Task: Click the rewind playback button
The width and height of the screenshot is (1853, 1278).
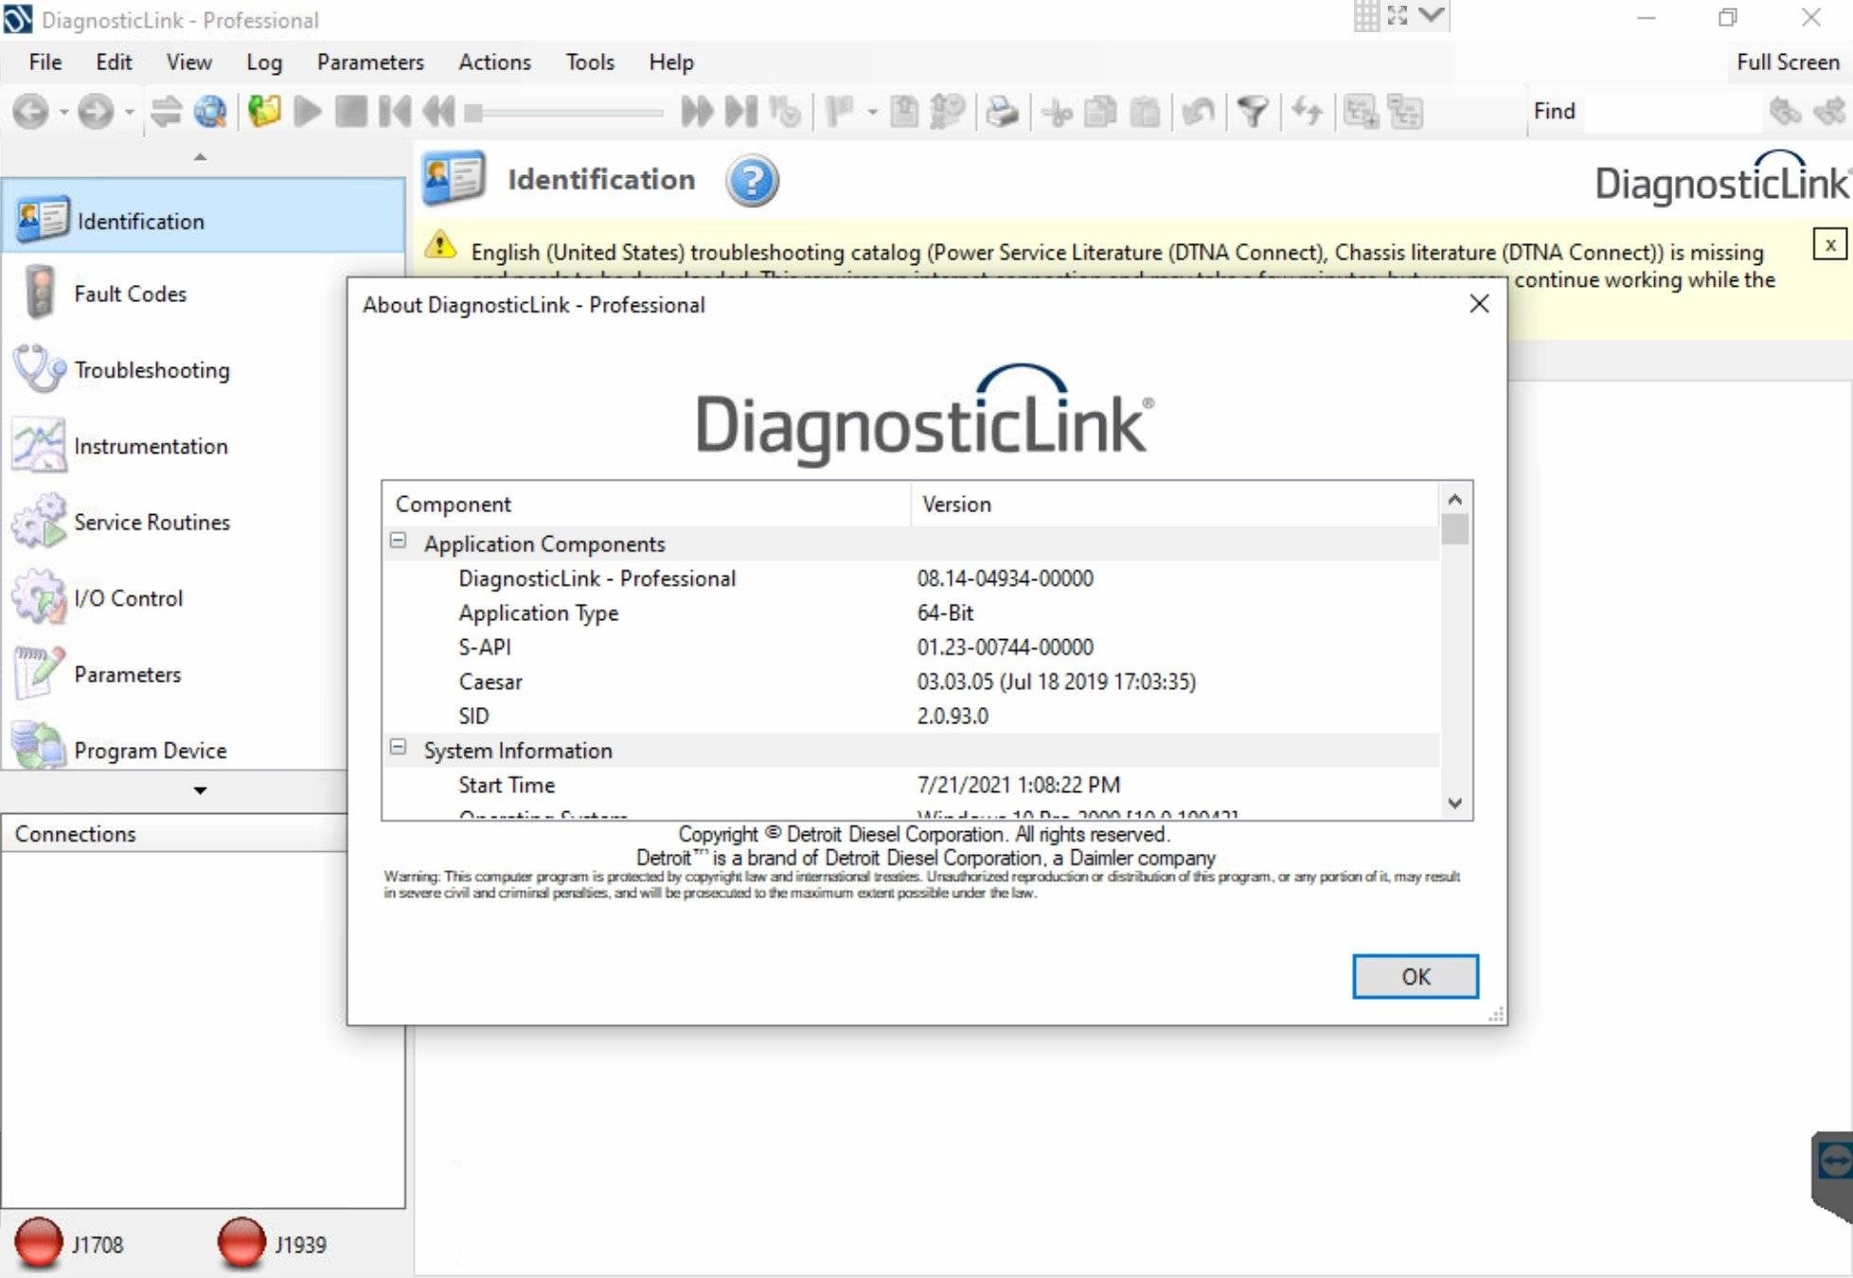Action: [x=438, y=112]
